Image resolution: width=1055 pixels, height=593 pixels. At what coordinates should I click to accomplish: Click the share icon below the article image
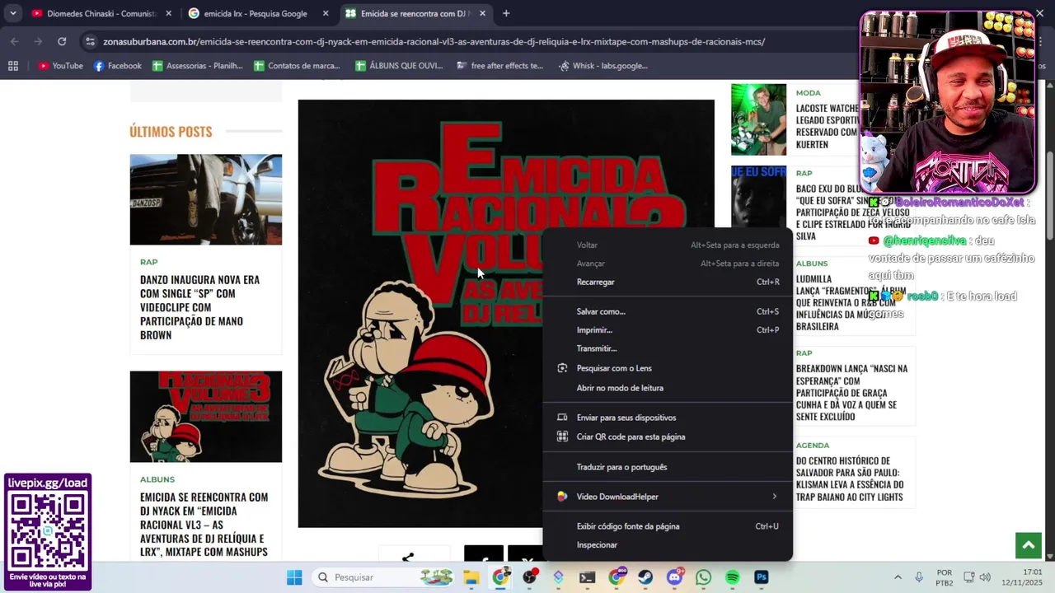pyautogui.click(x=408, y=558)
